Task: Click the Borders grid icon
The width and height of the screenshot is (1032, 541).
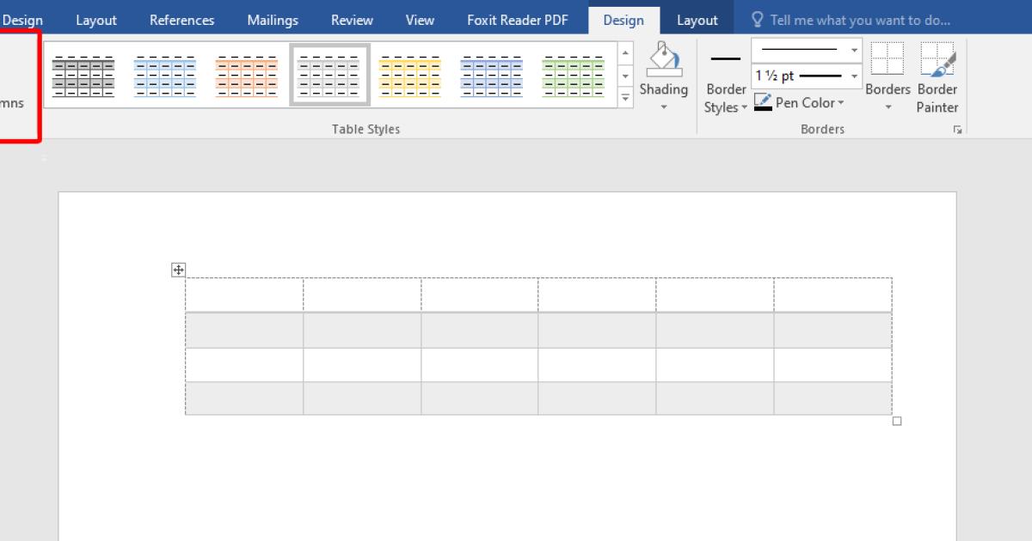Action: [888, 60]
